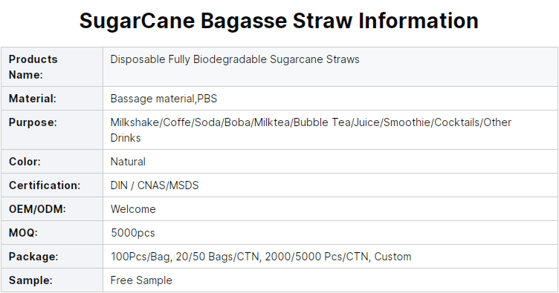Select the Package label cell

pos(52,257)
